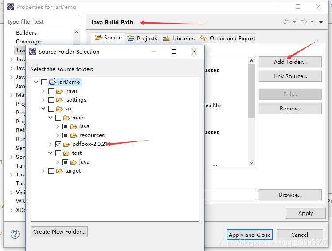The width and height of the screenshot is (332, 251).
Task: Check the jarDemo project checkbox
Action: (x=44, y=82)
